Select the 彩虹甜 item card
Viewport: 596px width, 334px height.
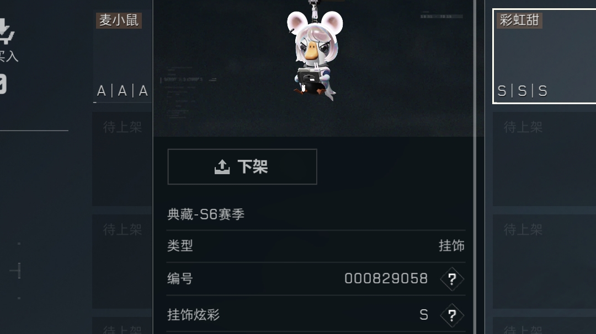[544, 56]
